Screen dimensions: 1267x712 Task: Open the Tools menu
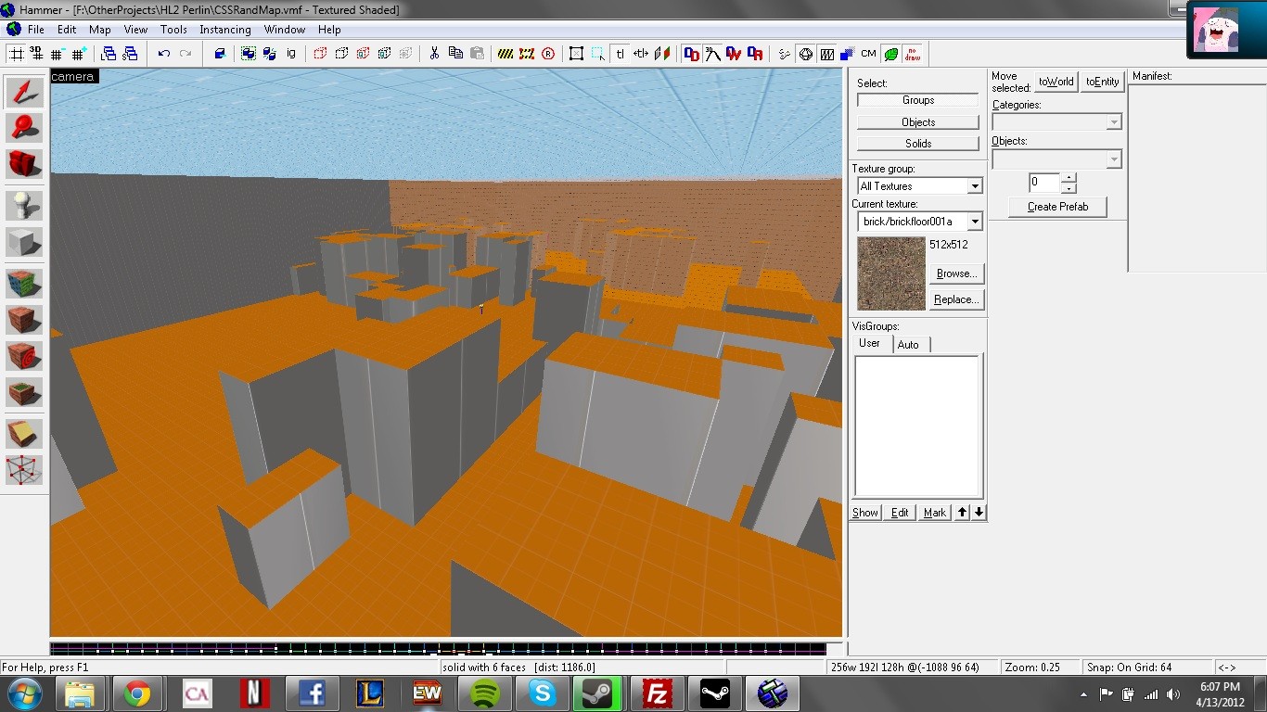(x=173, y=30)
